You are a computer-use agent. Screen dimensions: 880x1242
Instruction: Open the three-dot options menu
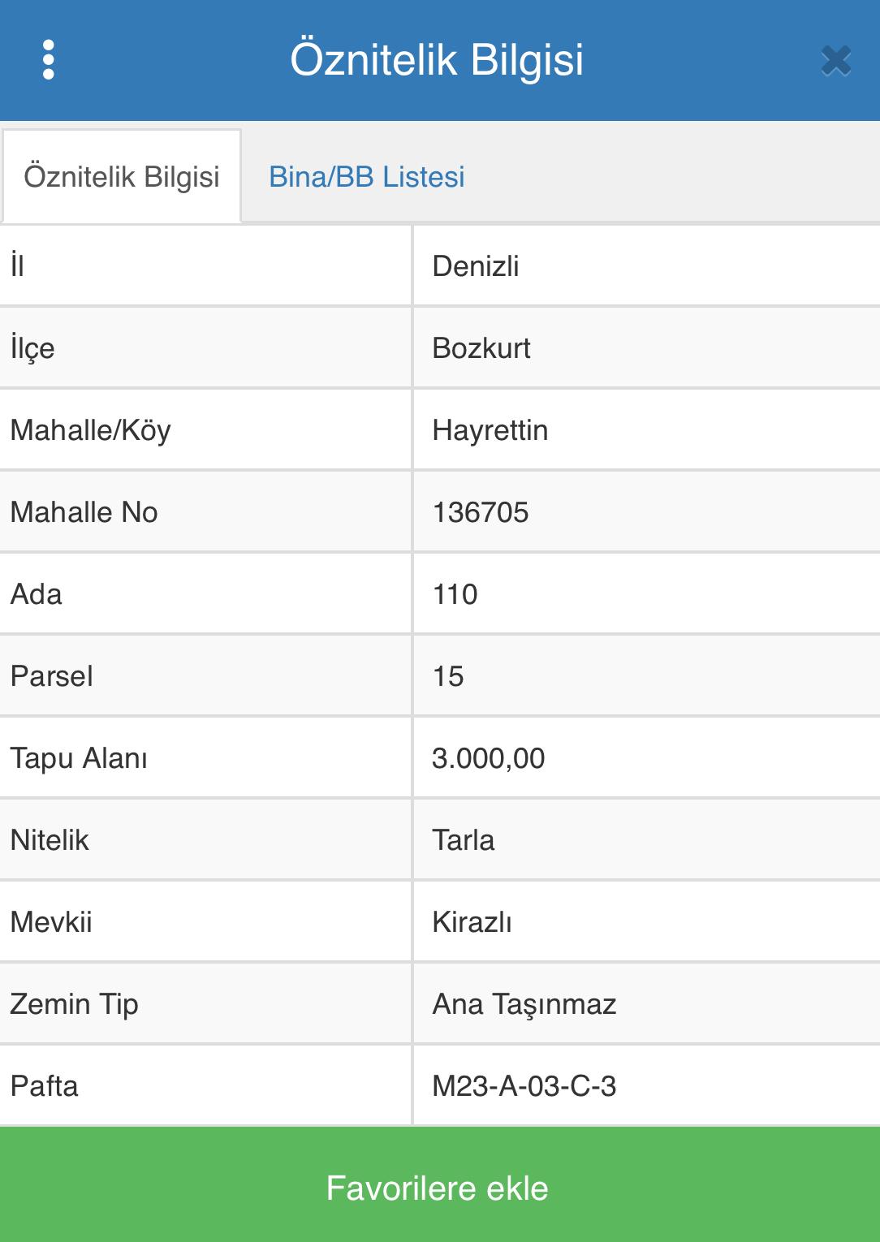49,60
